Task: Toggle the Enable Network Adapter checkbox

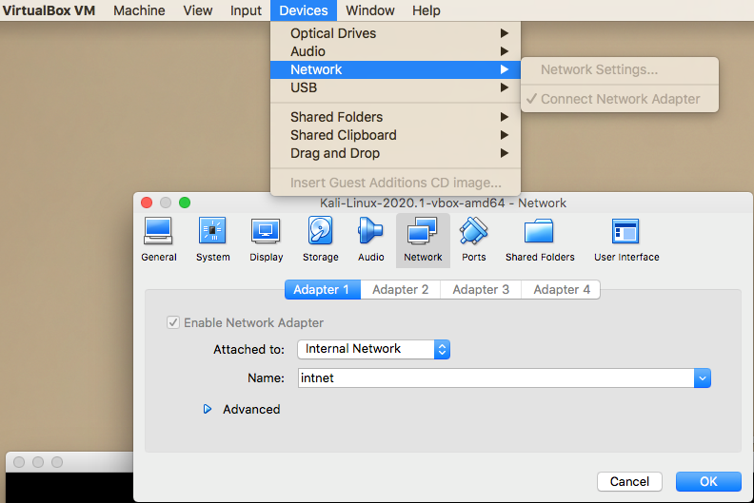Action: point(173,322)
